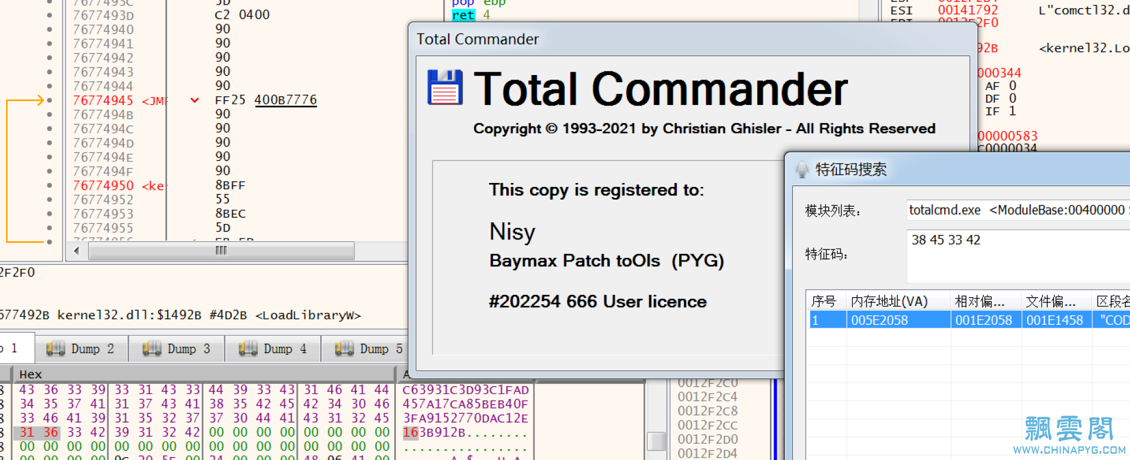The image size is (1130, 460).
Task: Click the underlined operand 400B7776
Action: coord(286,100)
